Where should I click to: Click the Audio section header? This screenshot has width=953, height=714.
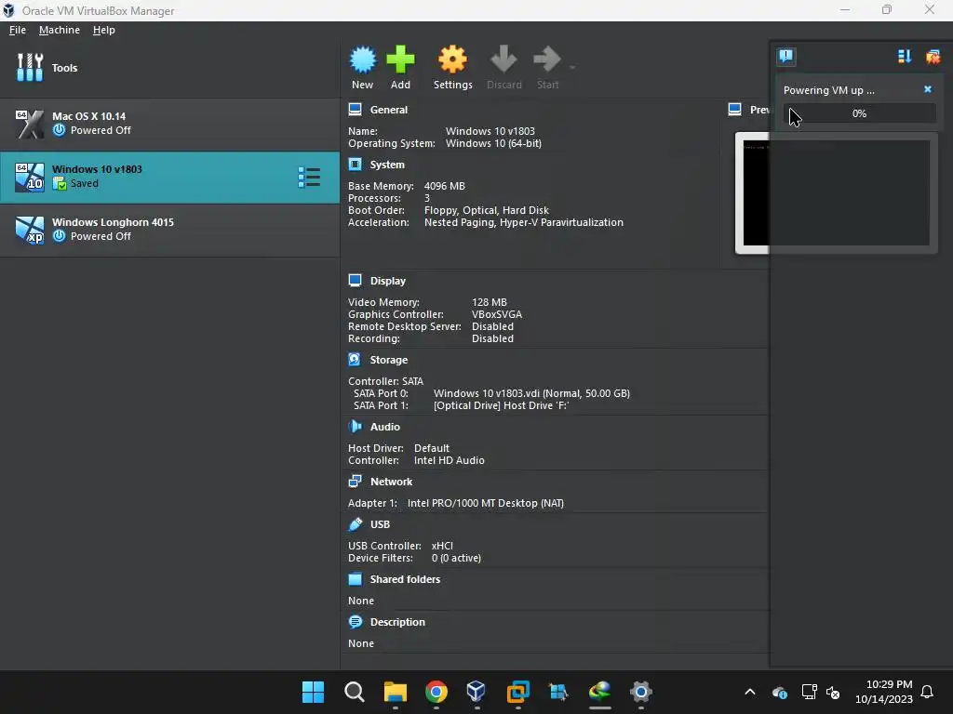(385, 427)
